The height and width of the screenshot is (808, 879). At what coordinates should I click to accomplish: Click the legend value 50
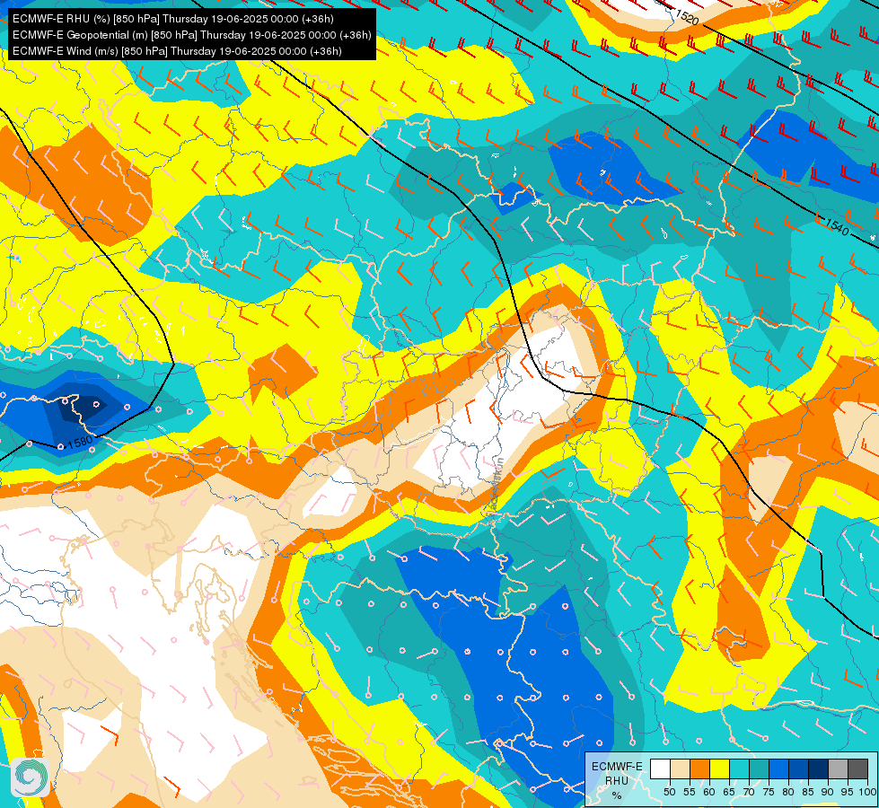tap(669, 792)
